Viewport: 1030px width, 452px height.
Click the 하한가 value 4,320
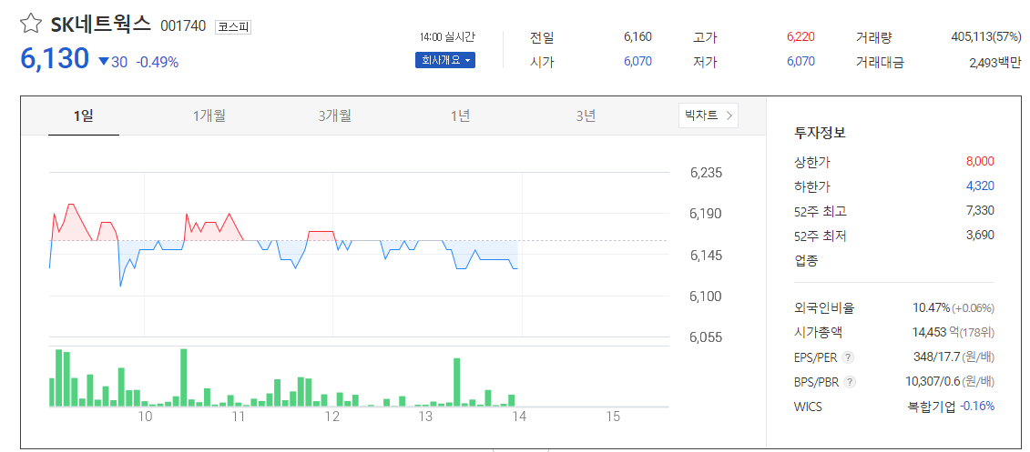pos(980,186)
